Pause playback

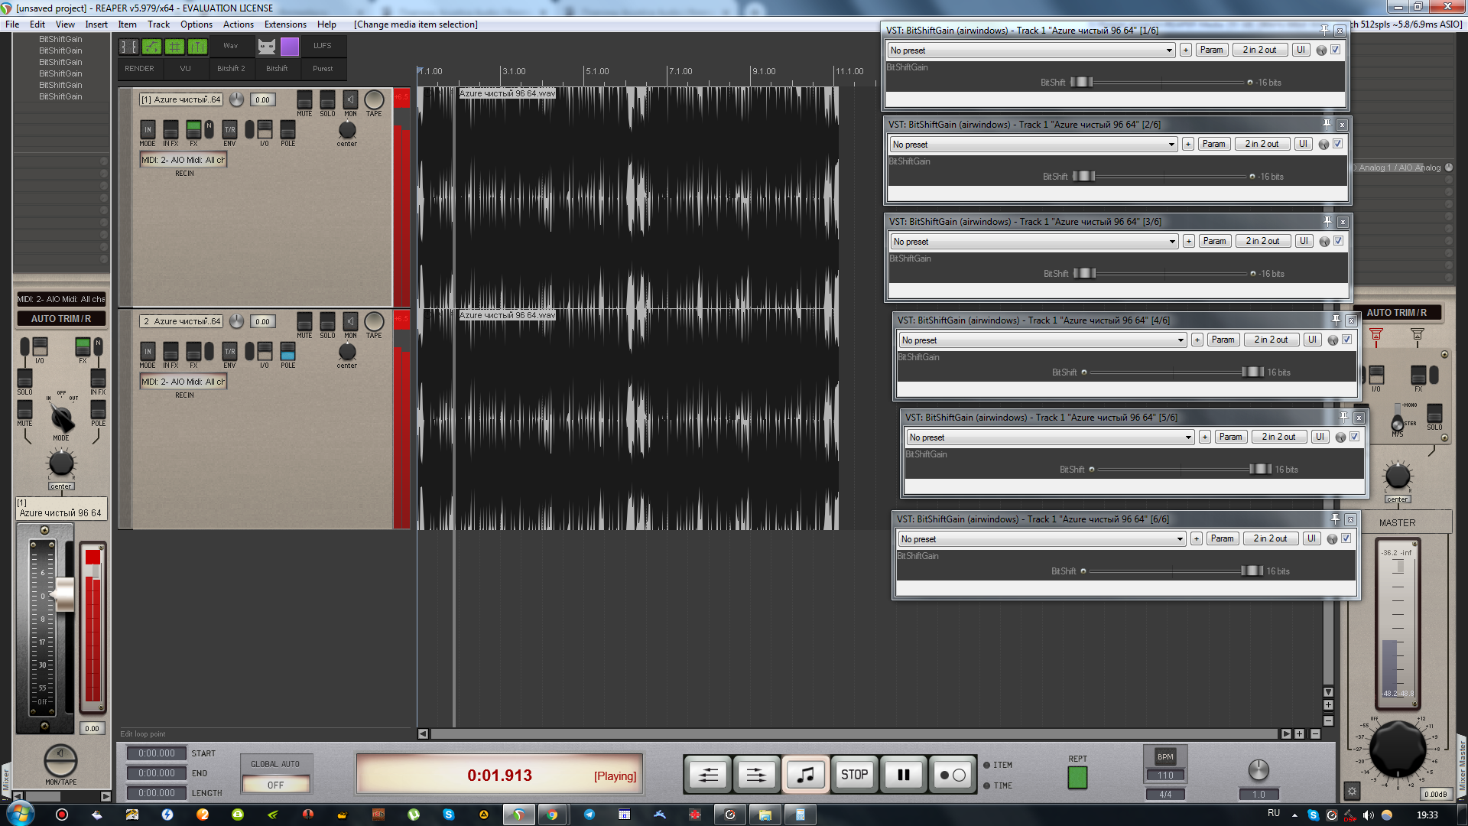coord(903,775)
